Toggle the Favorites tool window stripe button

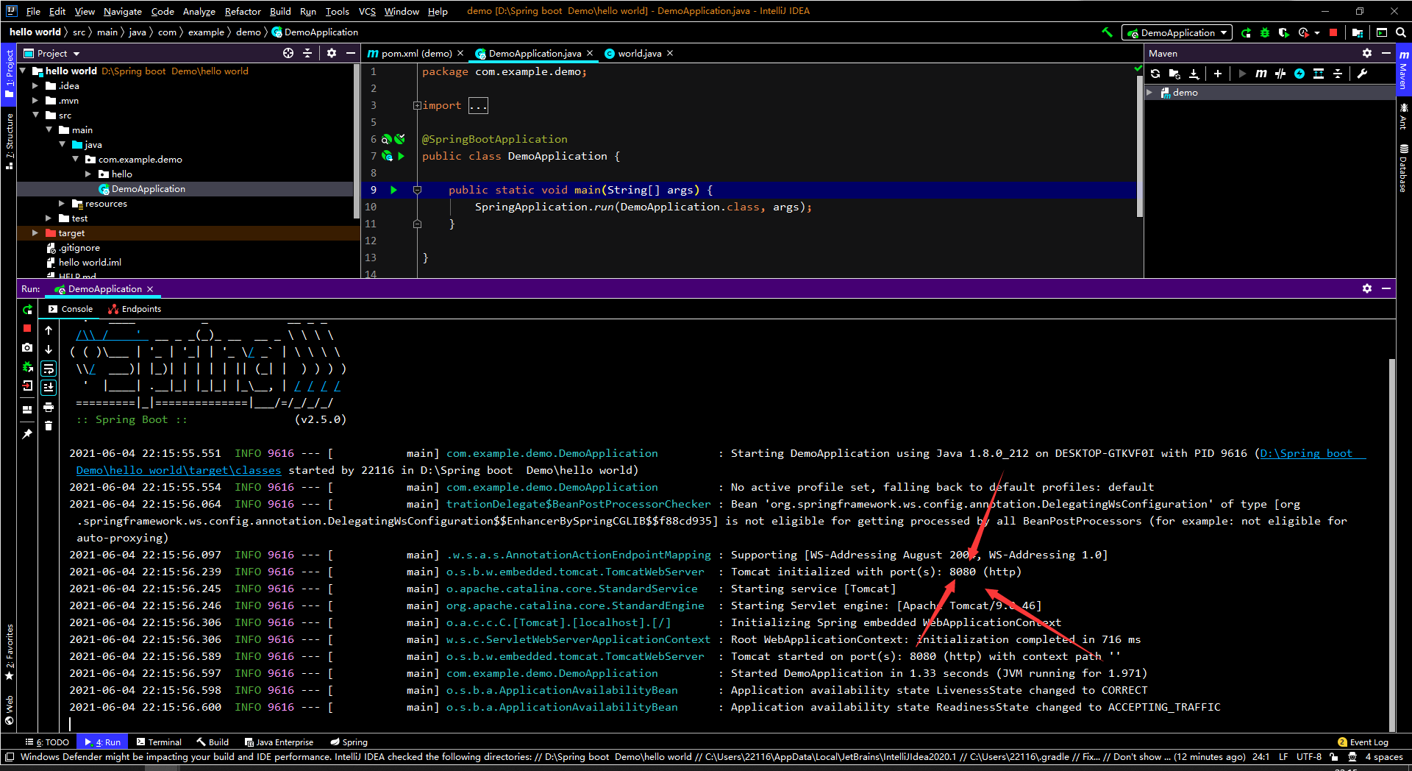tap(9, 652)
